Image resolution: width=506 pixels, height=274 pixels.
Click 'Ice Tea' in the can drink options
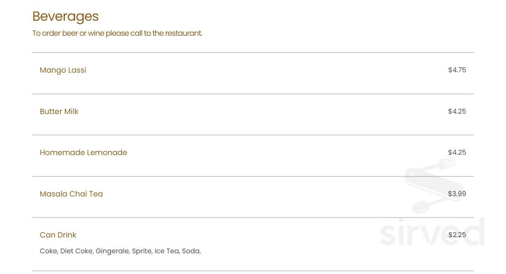[x=166, y=251]
